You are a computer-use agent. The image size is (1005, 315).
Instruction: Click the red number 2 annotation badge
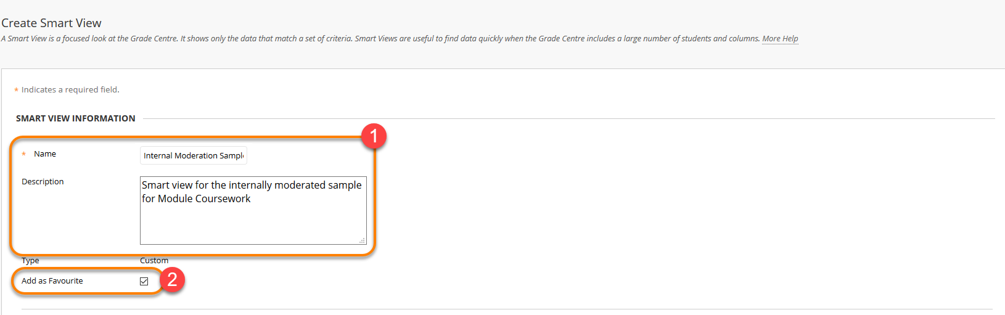[172, 280]
